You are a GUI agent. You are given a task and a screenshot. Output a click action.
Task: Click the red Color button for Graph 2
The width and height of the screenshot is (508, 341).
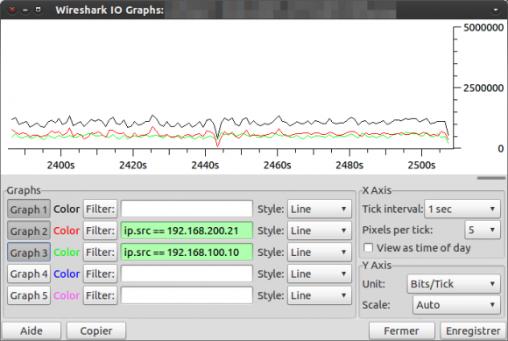click(67, 231)
